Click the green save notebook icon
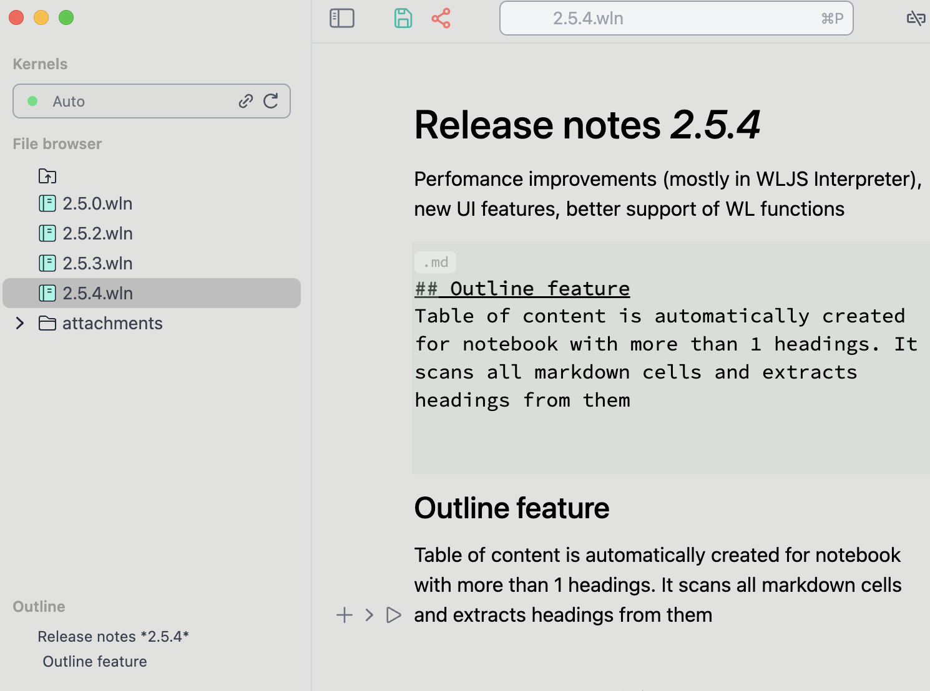 point(403,18)
